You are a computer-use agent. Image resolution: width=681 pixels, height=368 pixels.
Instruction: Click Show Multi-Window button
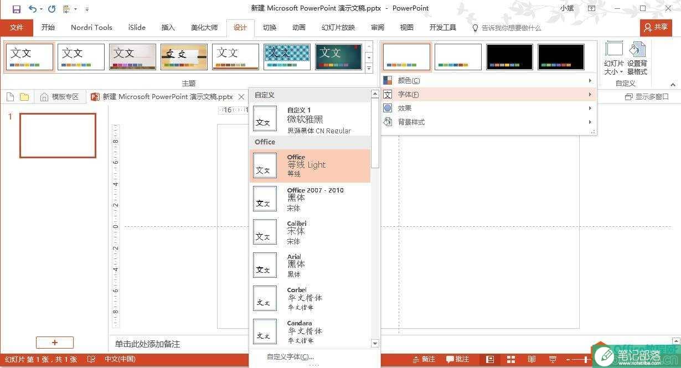click(x=647, y=97)
